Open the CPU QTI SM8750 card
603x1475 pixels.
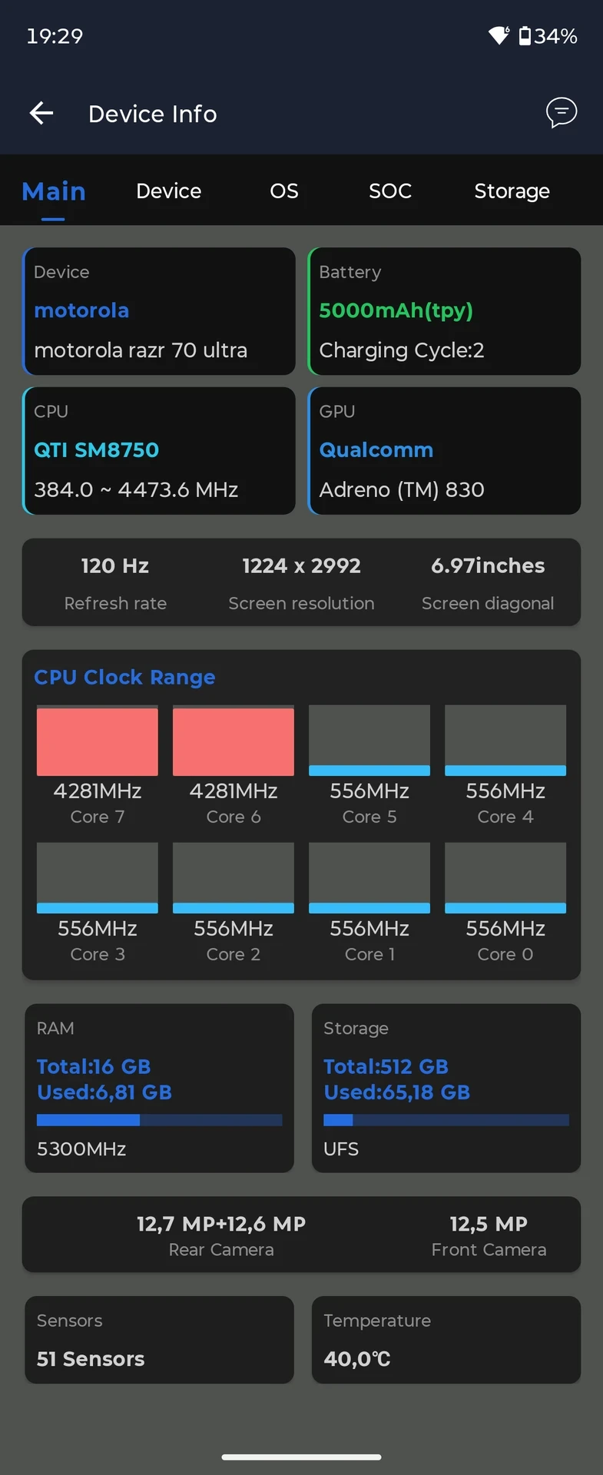click(159, 451)
